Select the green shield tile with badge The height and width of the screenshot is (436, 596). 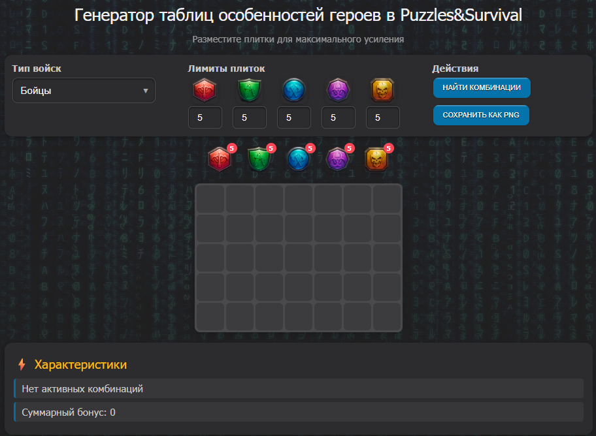259,159
